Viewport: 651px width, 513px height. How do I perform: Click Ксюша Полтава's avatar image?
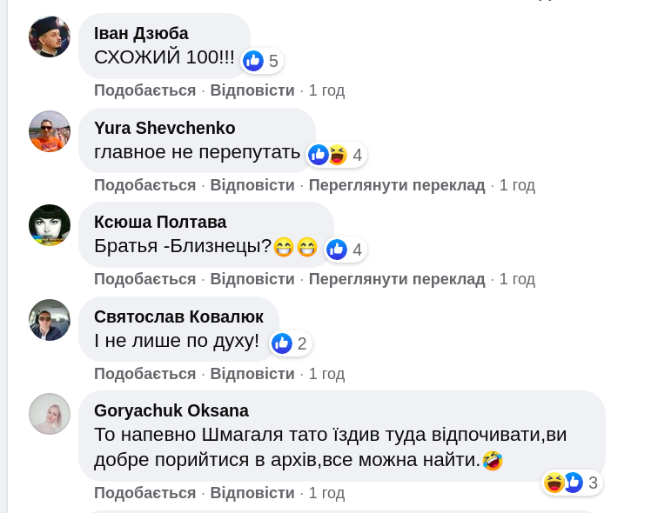click(x=50, y=225)
